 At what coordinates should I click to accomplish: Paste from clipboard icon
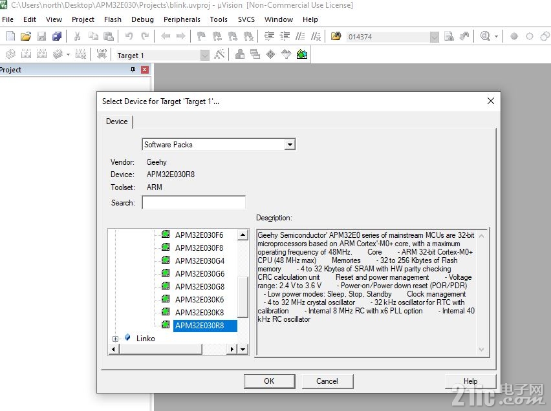click(109, 36)
